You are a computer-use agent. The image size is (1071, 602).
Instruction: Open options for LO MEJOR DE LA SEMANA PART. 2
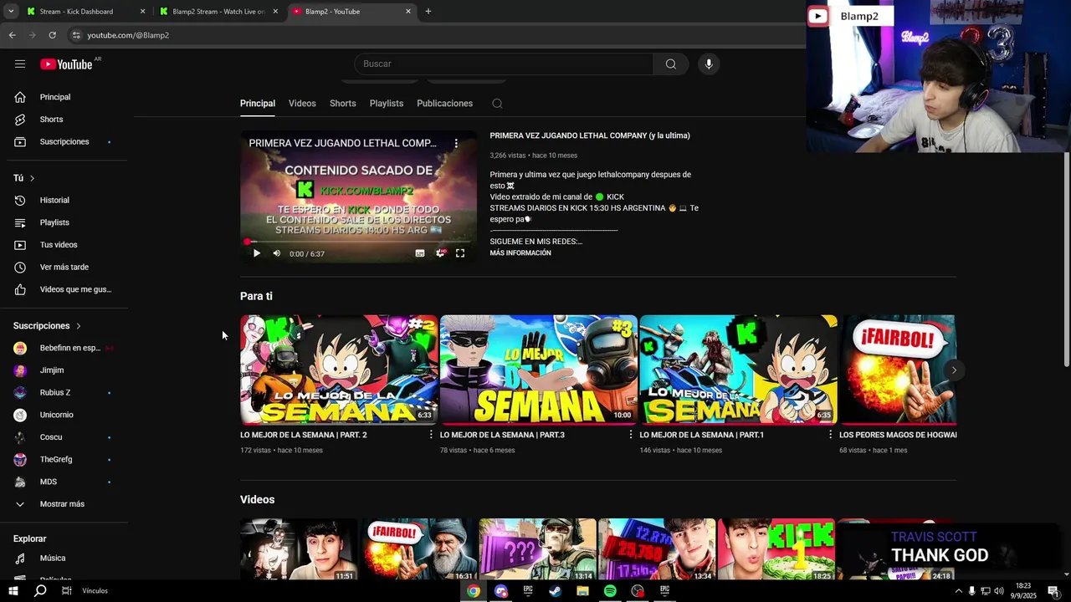coord(431,435)
